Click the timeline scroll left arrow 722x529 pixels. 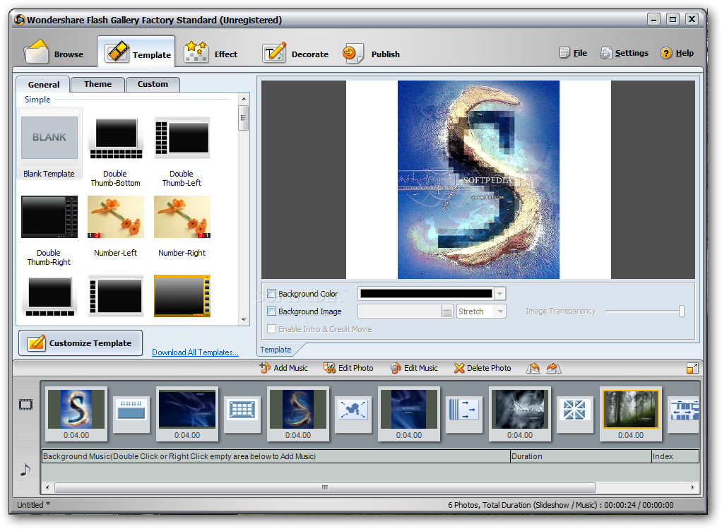point(47,487)
